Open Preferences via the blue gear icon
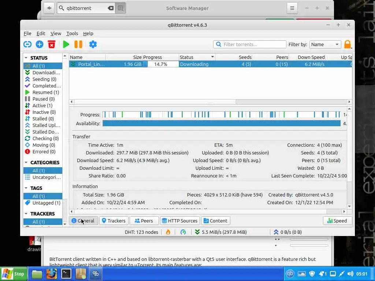This screenshot has width=375, height=281. click(x=93, y=44)
